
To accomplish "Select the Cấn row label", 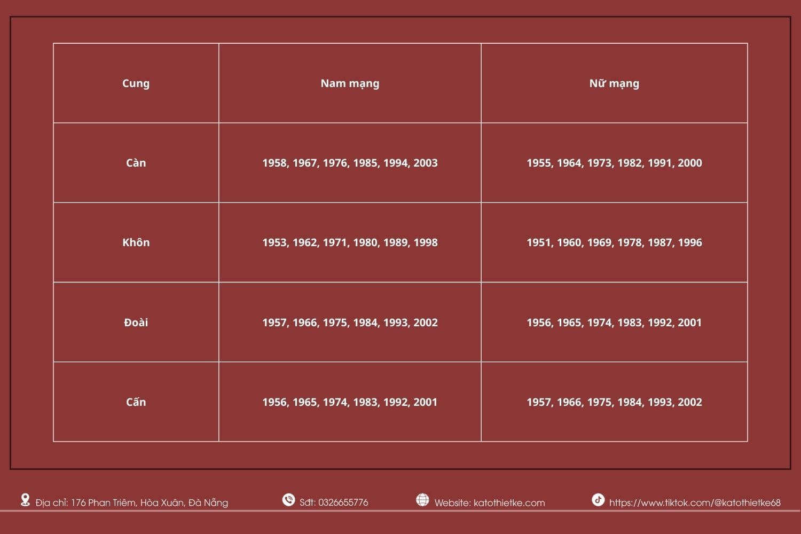I will [136, 402].
